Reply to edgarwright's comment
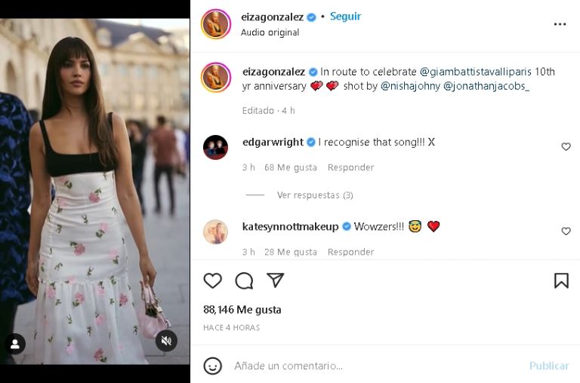The image size is (580, 383). pyautogui.click(x=350, y=167)
